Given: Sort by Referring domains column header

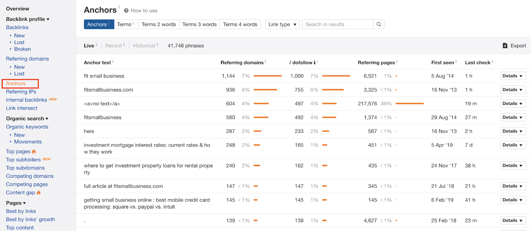Looking at the screenshot, I should (x=242, y=63).
